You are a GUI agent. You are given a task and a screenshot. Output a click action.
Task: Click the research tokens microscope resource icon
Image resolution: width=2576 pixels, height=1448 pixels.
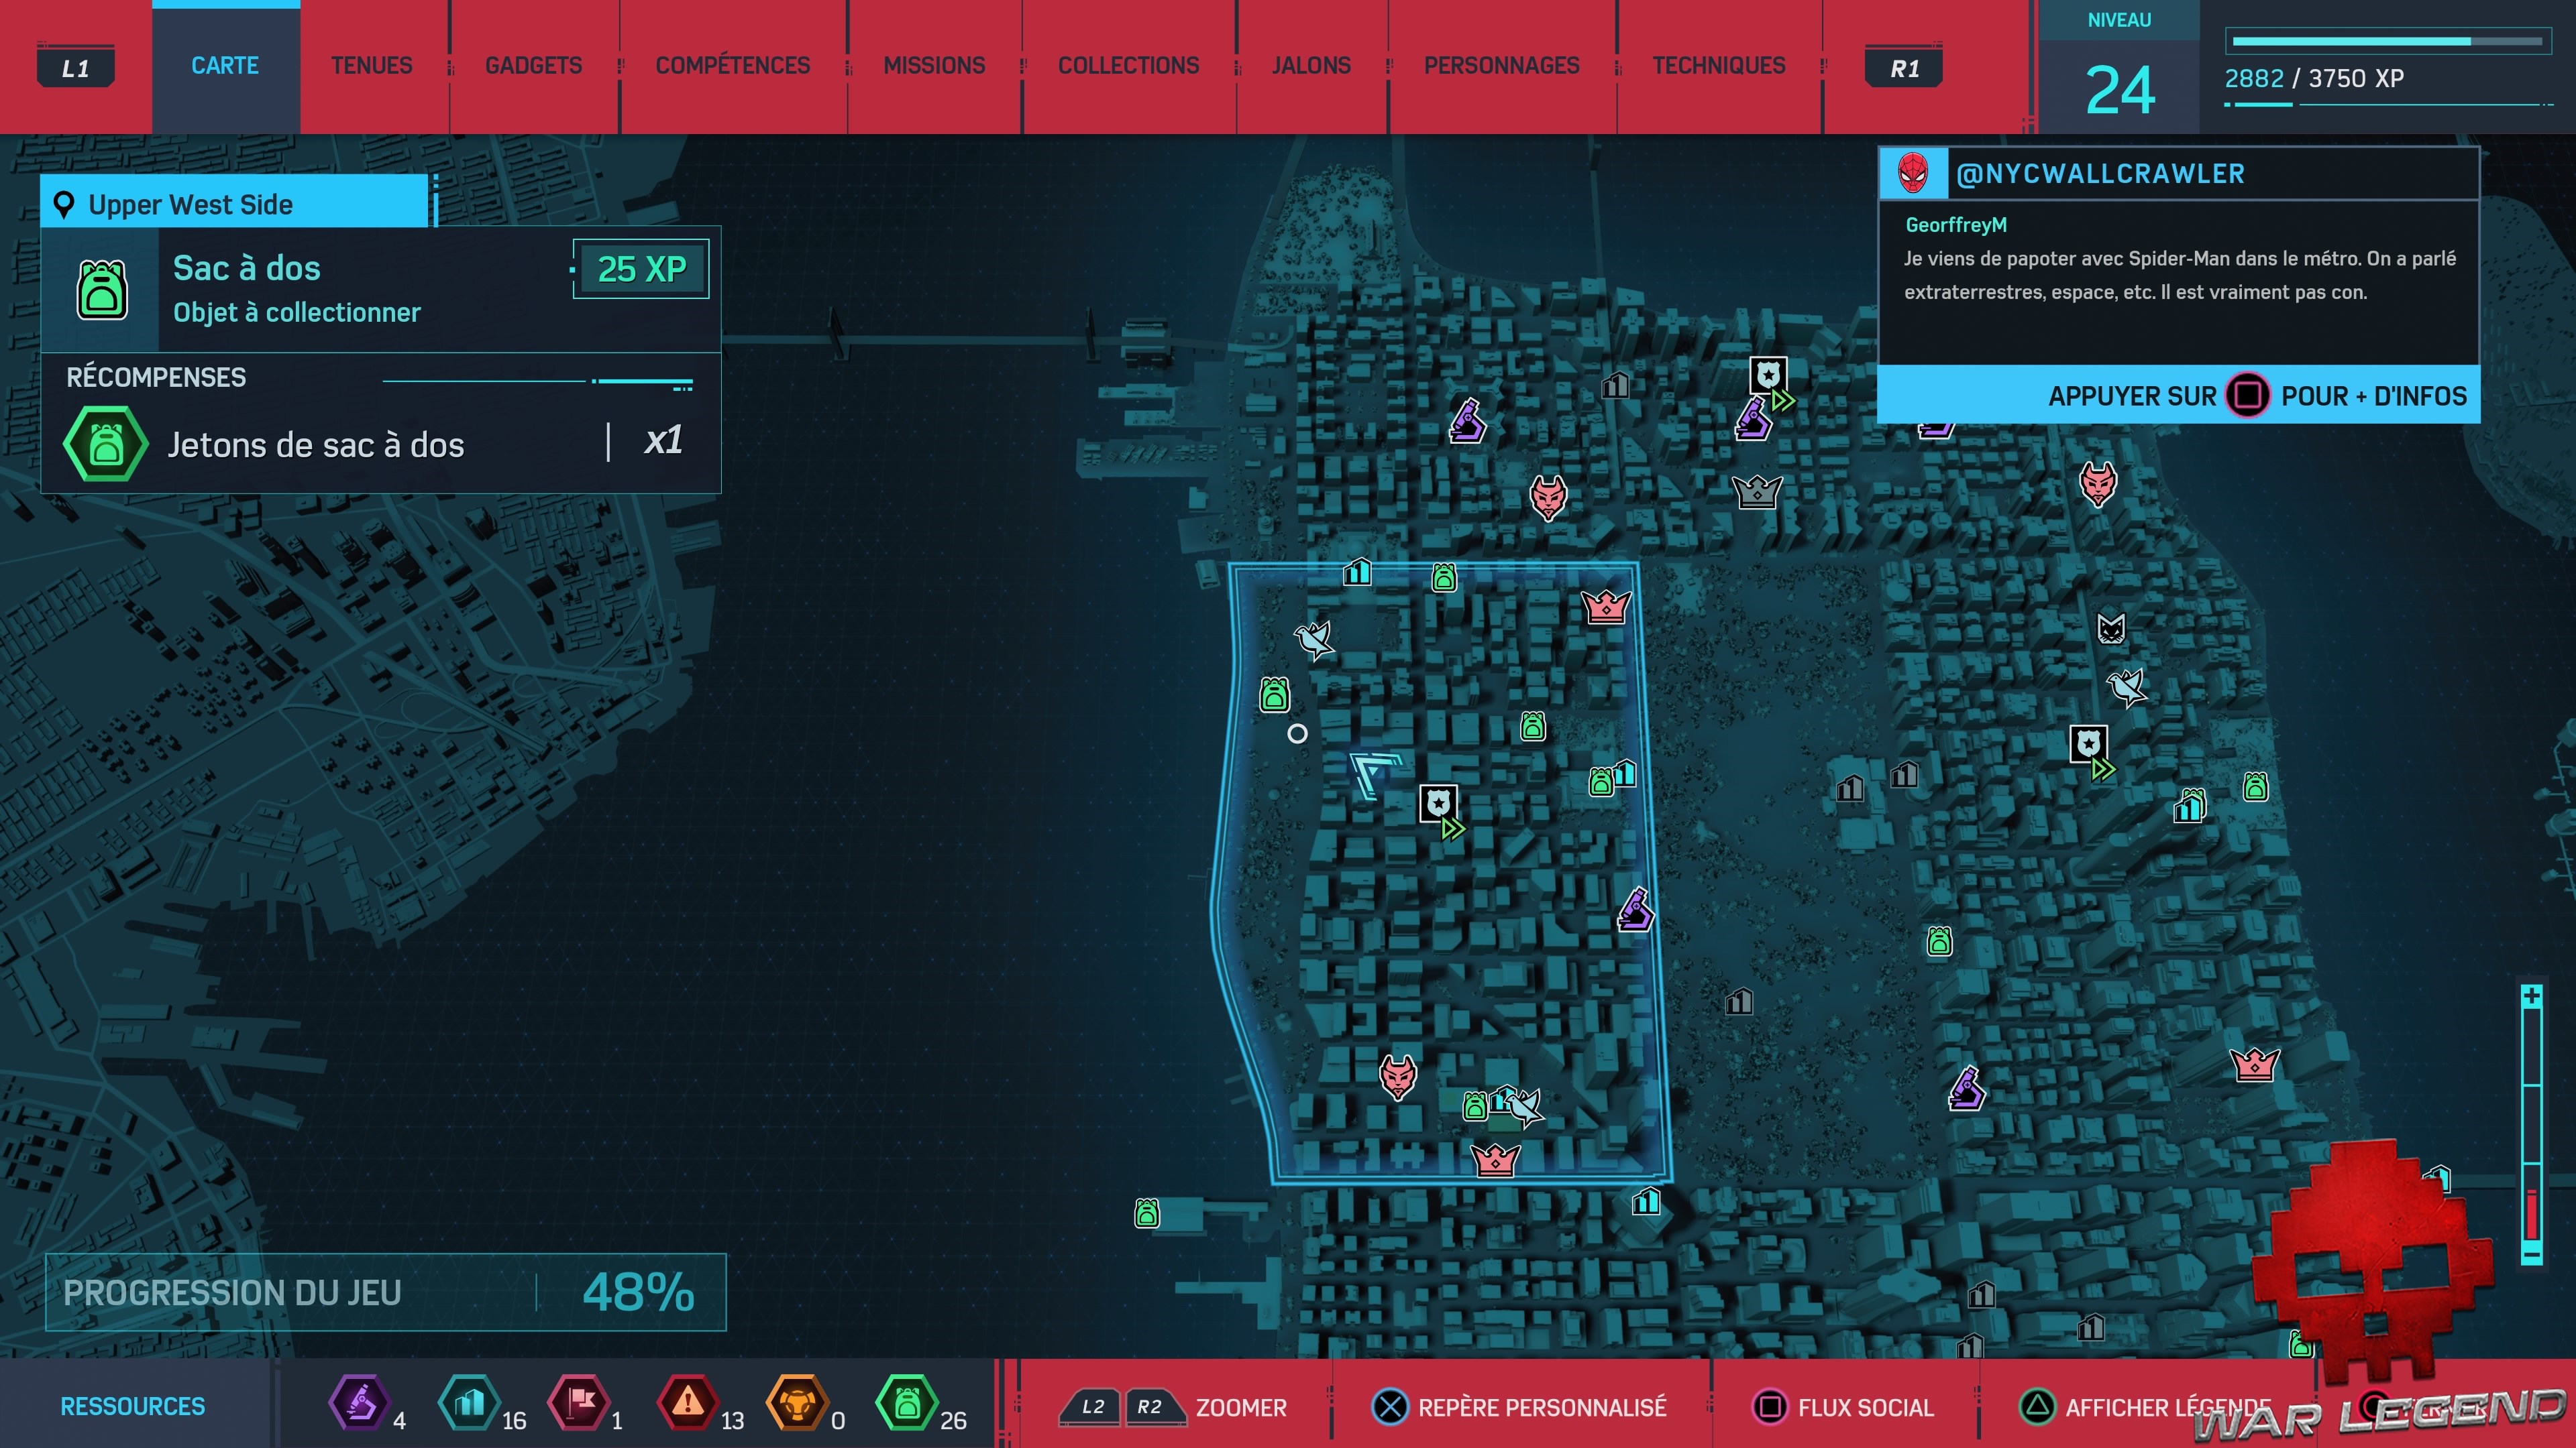coord(359,1404)
